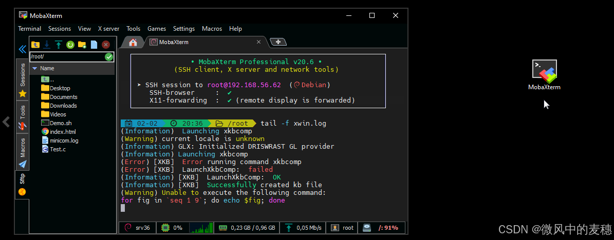Open the Settings menu

coord(183,29)
